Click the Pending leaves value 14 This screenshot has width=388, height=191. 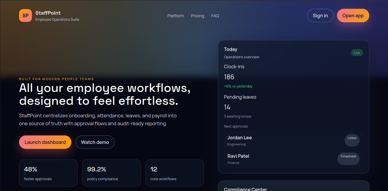click(x=227, y=107)
